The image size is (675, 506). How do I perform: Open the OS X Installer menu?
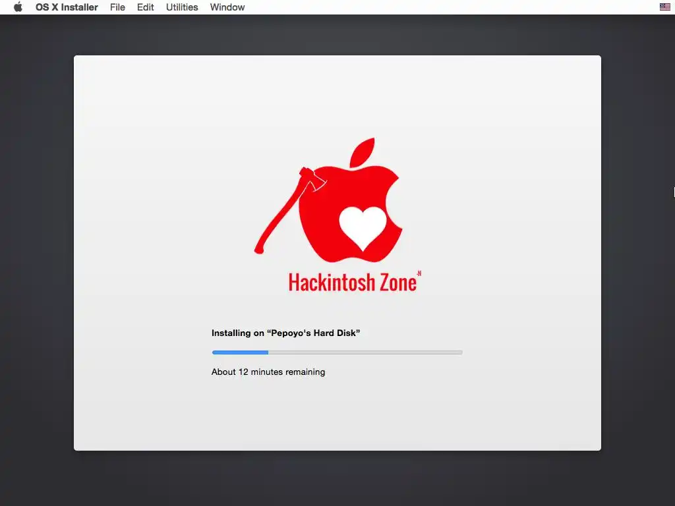[67, 7]
